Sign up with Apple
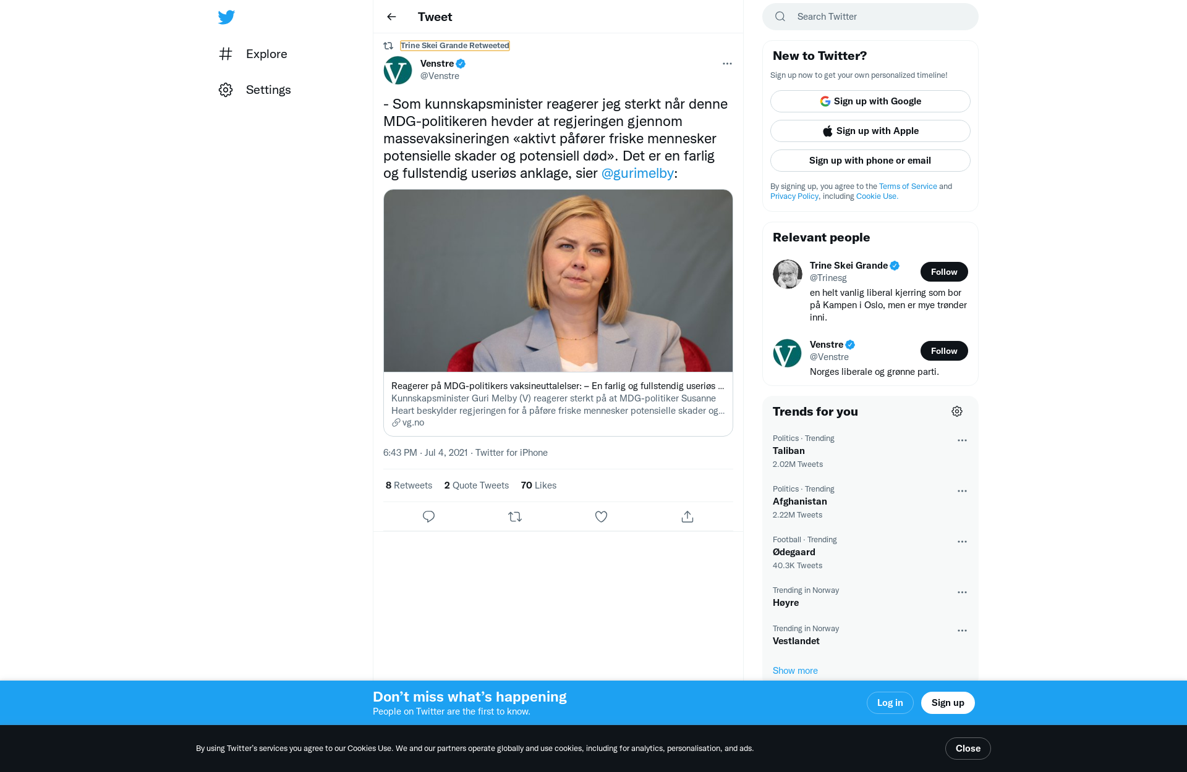 click(870, 131)
